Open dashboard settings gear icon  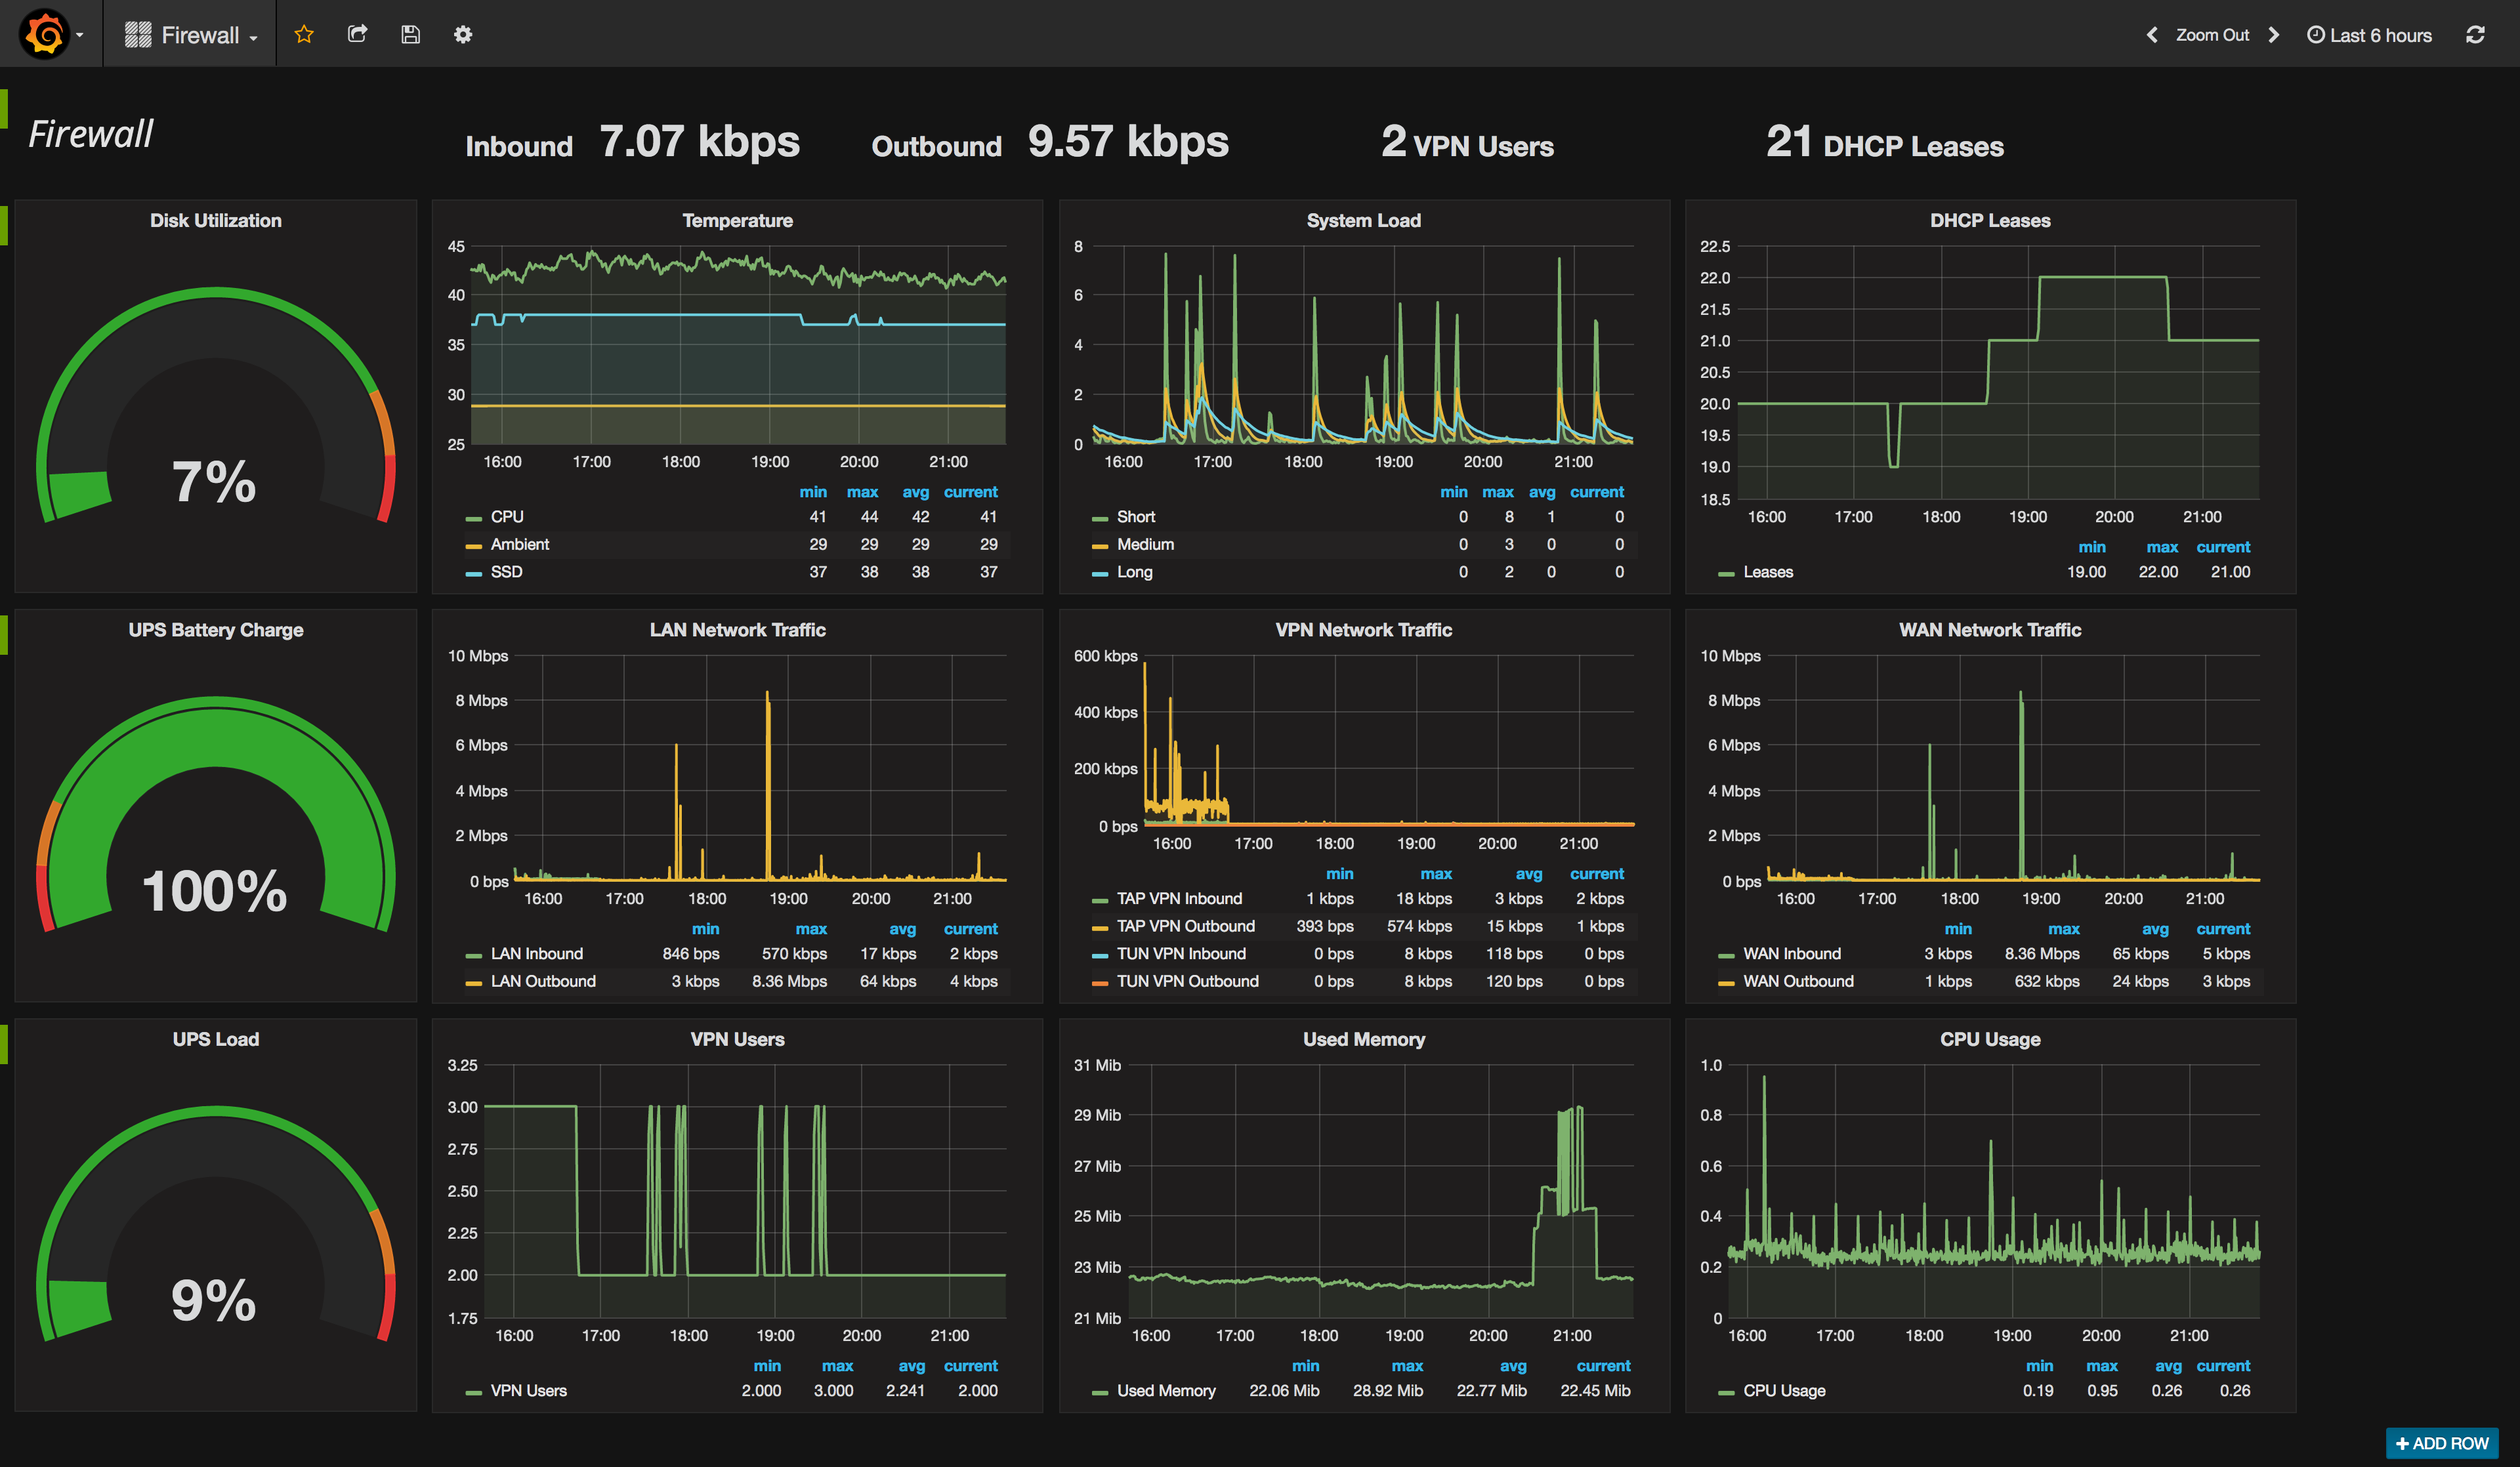[463, 35]
